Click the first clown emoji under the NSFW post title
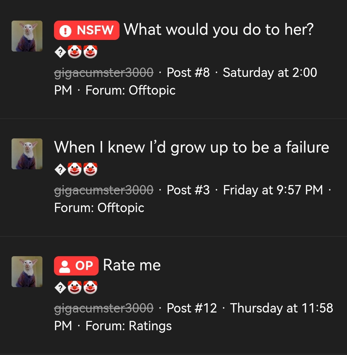 pos(75,52)
